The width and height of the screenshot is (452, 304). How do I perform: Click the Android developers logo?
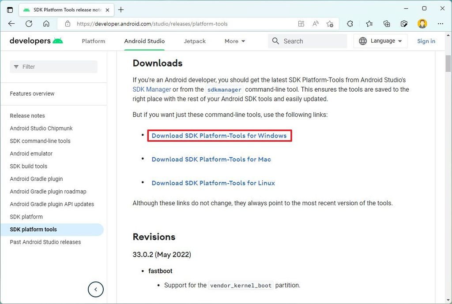pos(35,41)
